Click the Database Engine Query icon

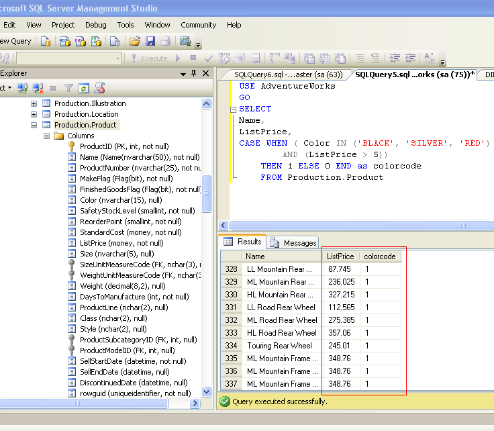click(46, 42)
